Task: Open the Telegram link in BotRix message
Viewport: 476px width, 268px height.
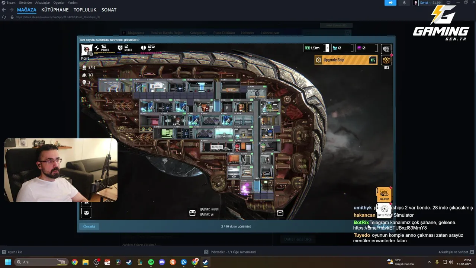Action: coord(390,228)
